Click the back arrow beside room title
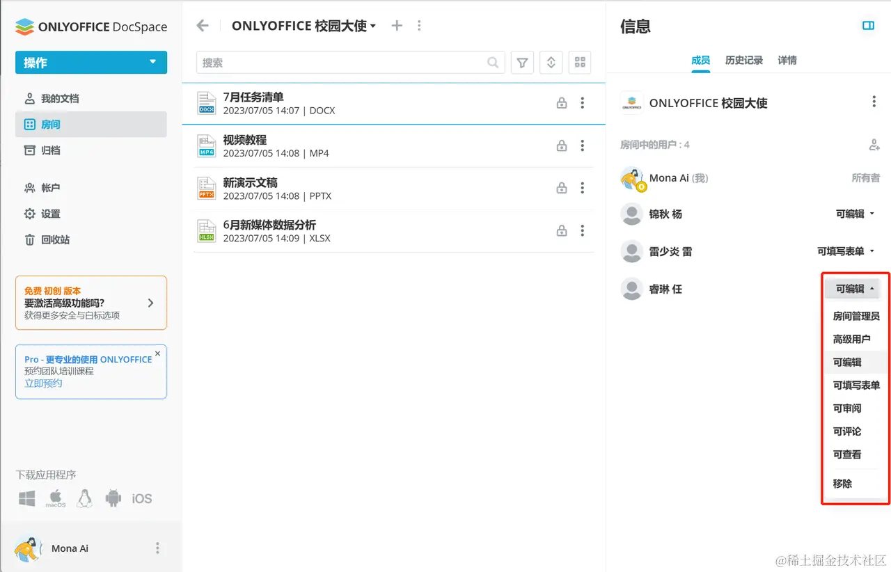Screen dimensions: 891x572 tap(203, 26)
